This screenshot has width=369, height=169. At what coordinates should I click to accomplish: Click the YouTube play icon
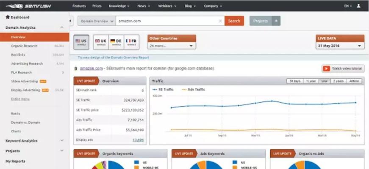click(326, 68)
